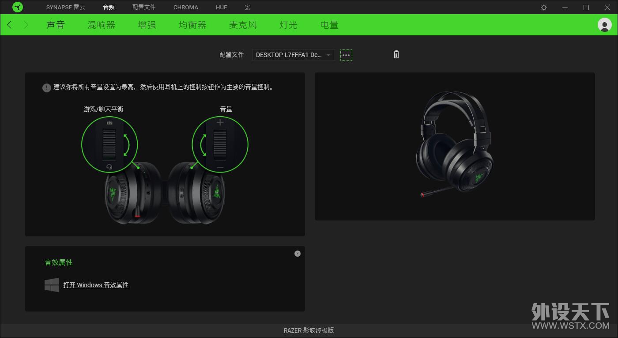The width and height of the screenshot is (618, 338).
Task: Select the 电量 tab
Action: [329, 25]
